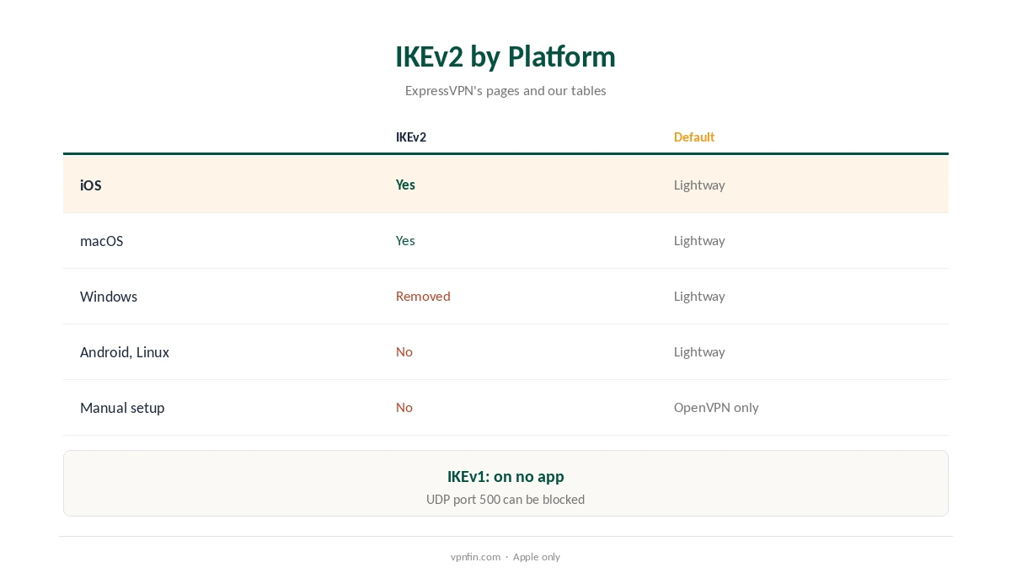The image size is (1011, 573).
Task: Click 'Lightway' in the iOS row
Action: click(699, 185)
